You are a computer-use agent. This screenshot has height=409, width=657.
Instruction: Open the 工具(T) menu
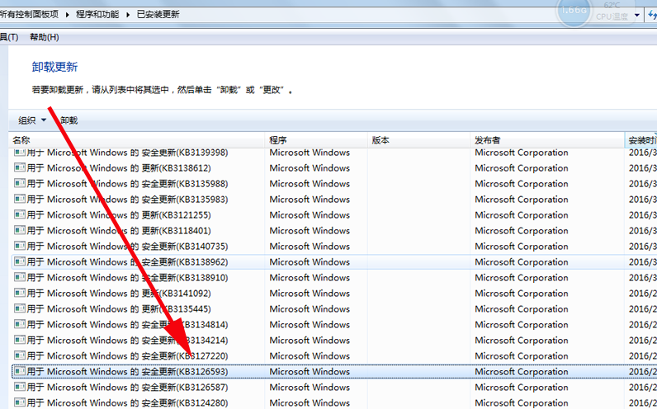(9, 37)
